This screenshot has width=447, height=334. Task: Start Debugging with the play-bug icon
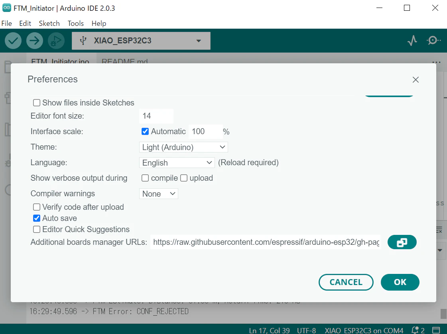[56, 41]
